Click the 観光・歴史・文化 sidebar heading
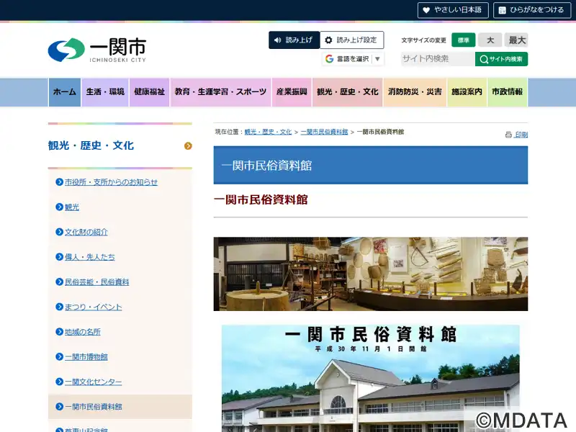 click(x=91, y=146)
